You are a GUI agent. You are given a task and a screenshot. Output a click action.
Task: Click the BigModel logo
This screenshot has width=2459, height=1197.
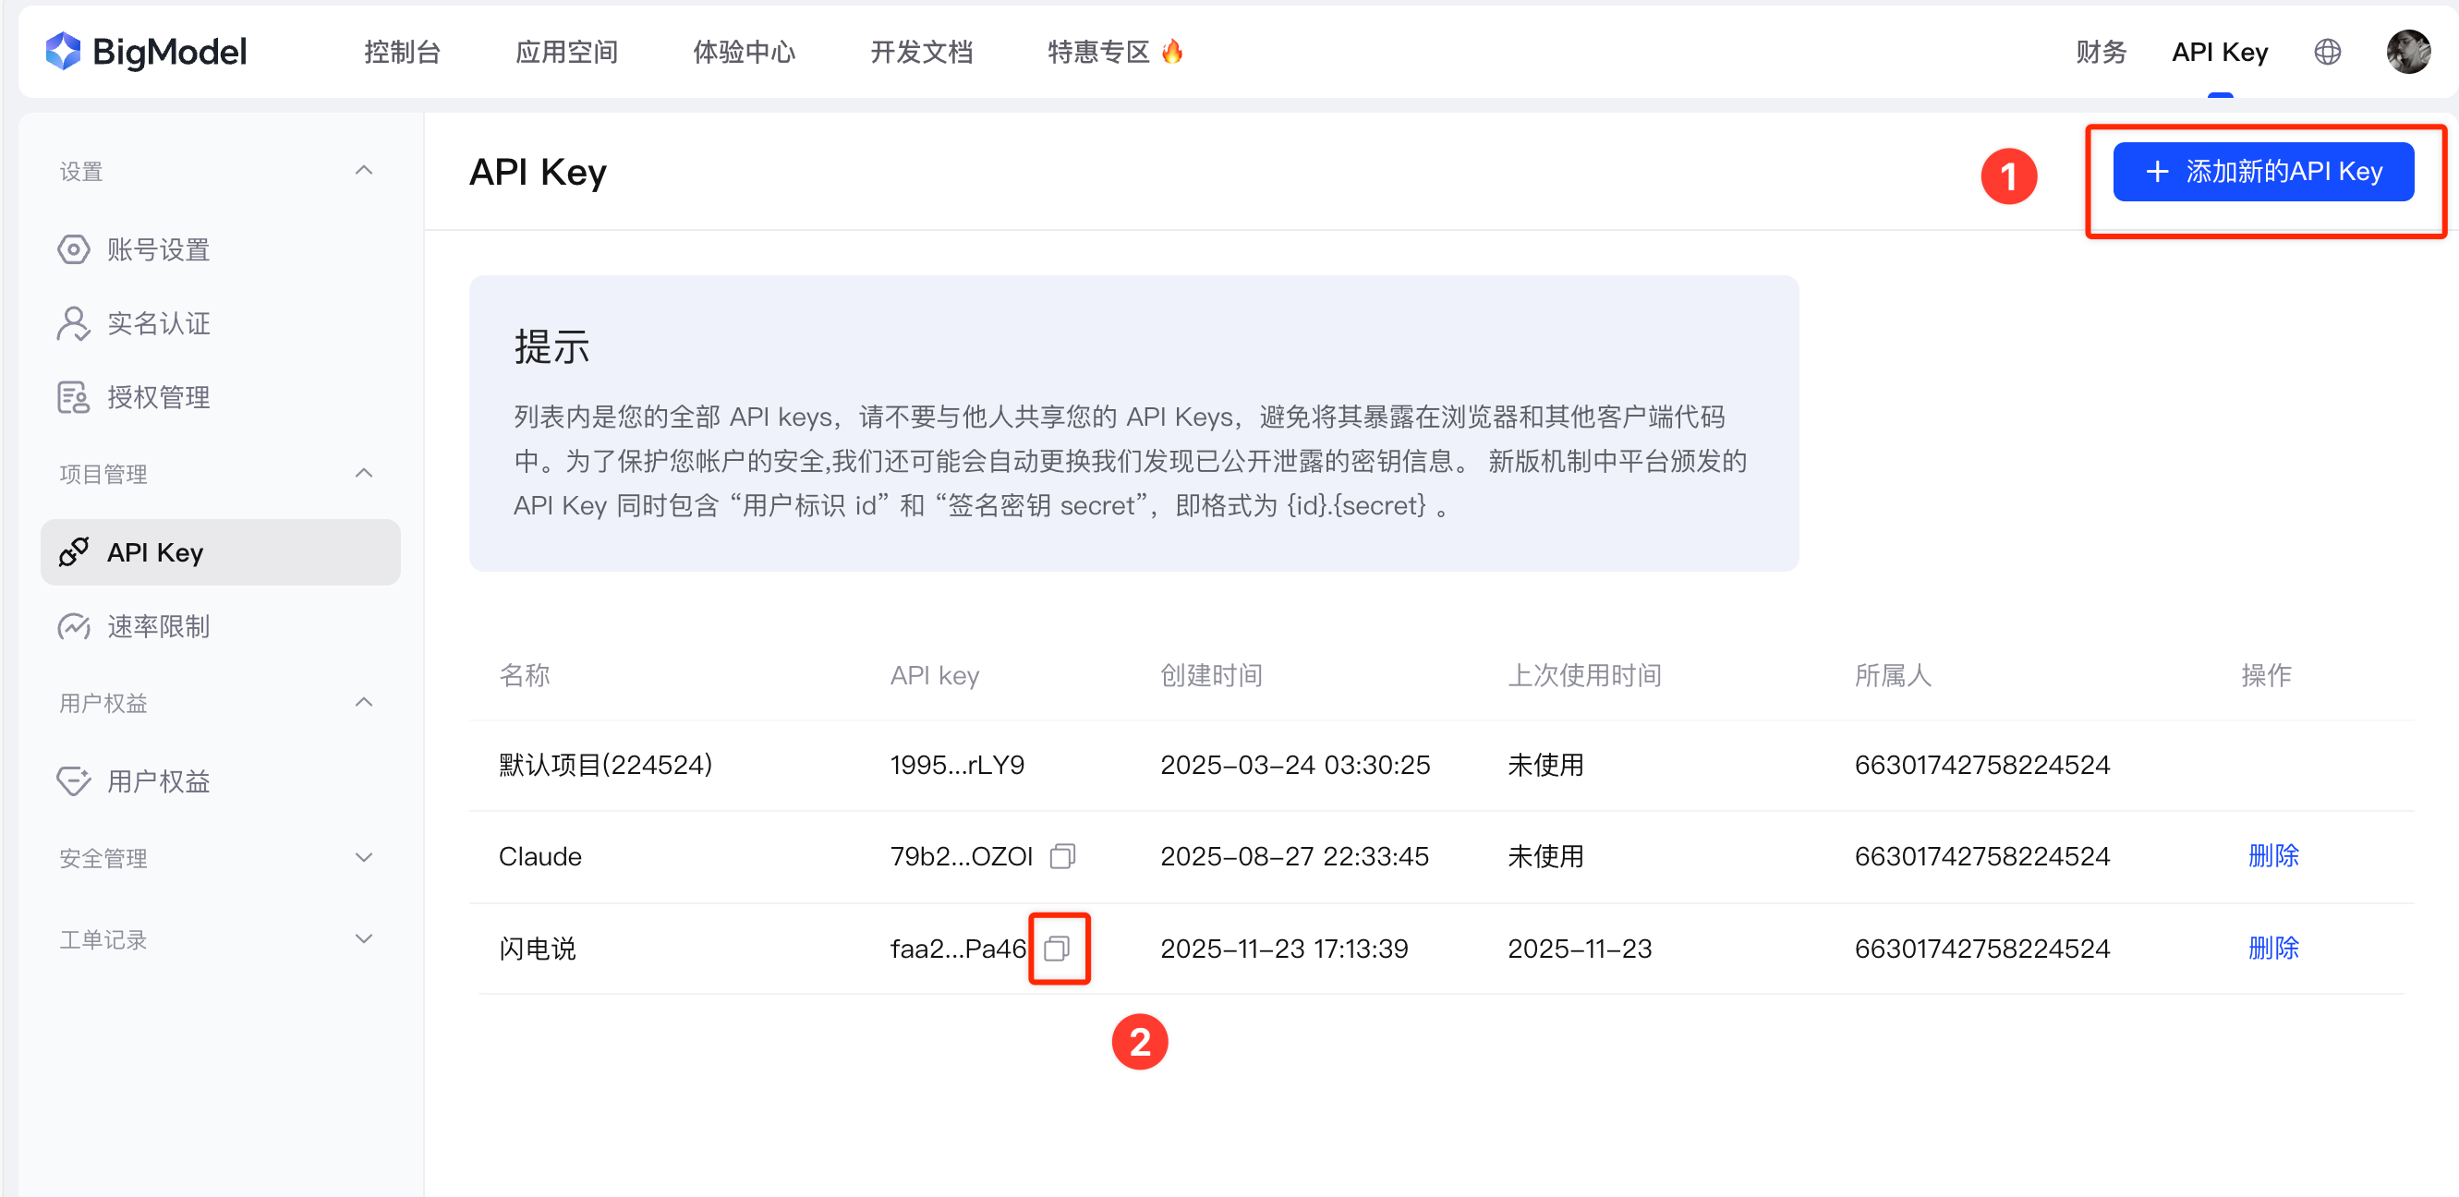click(x=146, y=52)
